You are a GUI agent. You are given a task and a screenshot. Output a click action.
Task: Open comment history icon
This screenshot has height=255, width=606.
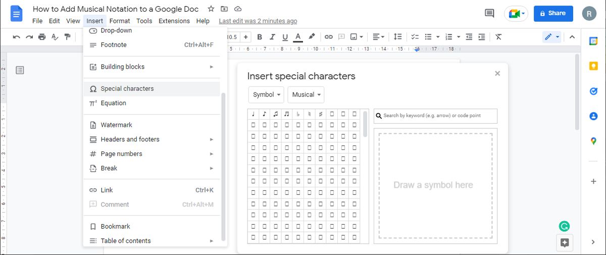pos(489,14)
